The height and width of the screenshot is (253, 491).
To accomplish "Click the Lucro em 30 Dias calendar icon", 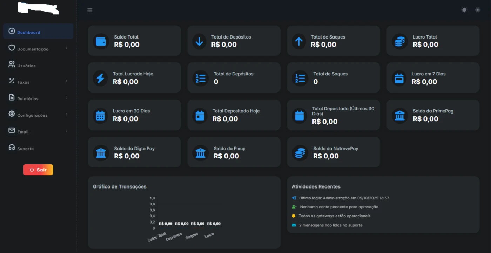I will coord(101,115).
